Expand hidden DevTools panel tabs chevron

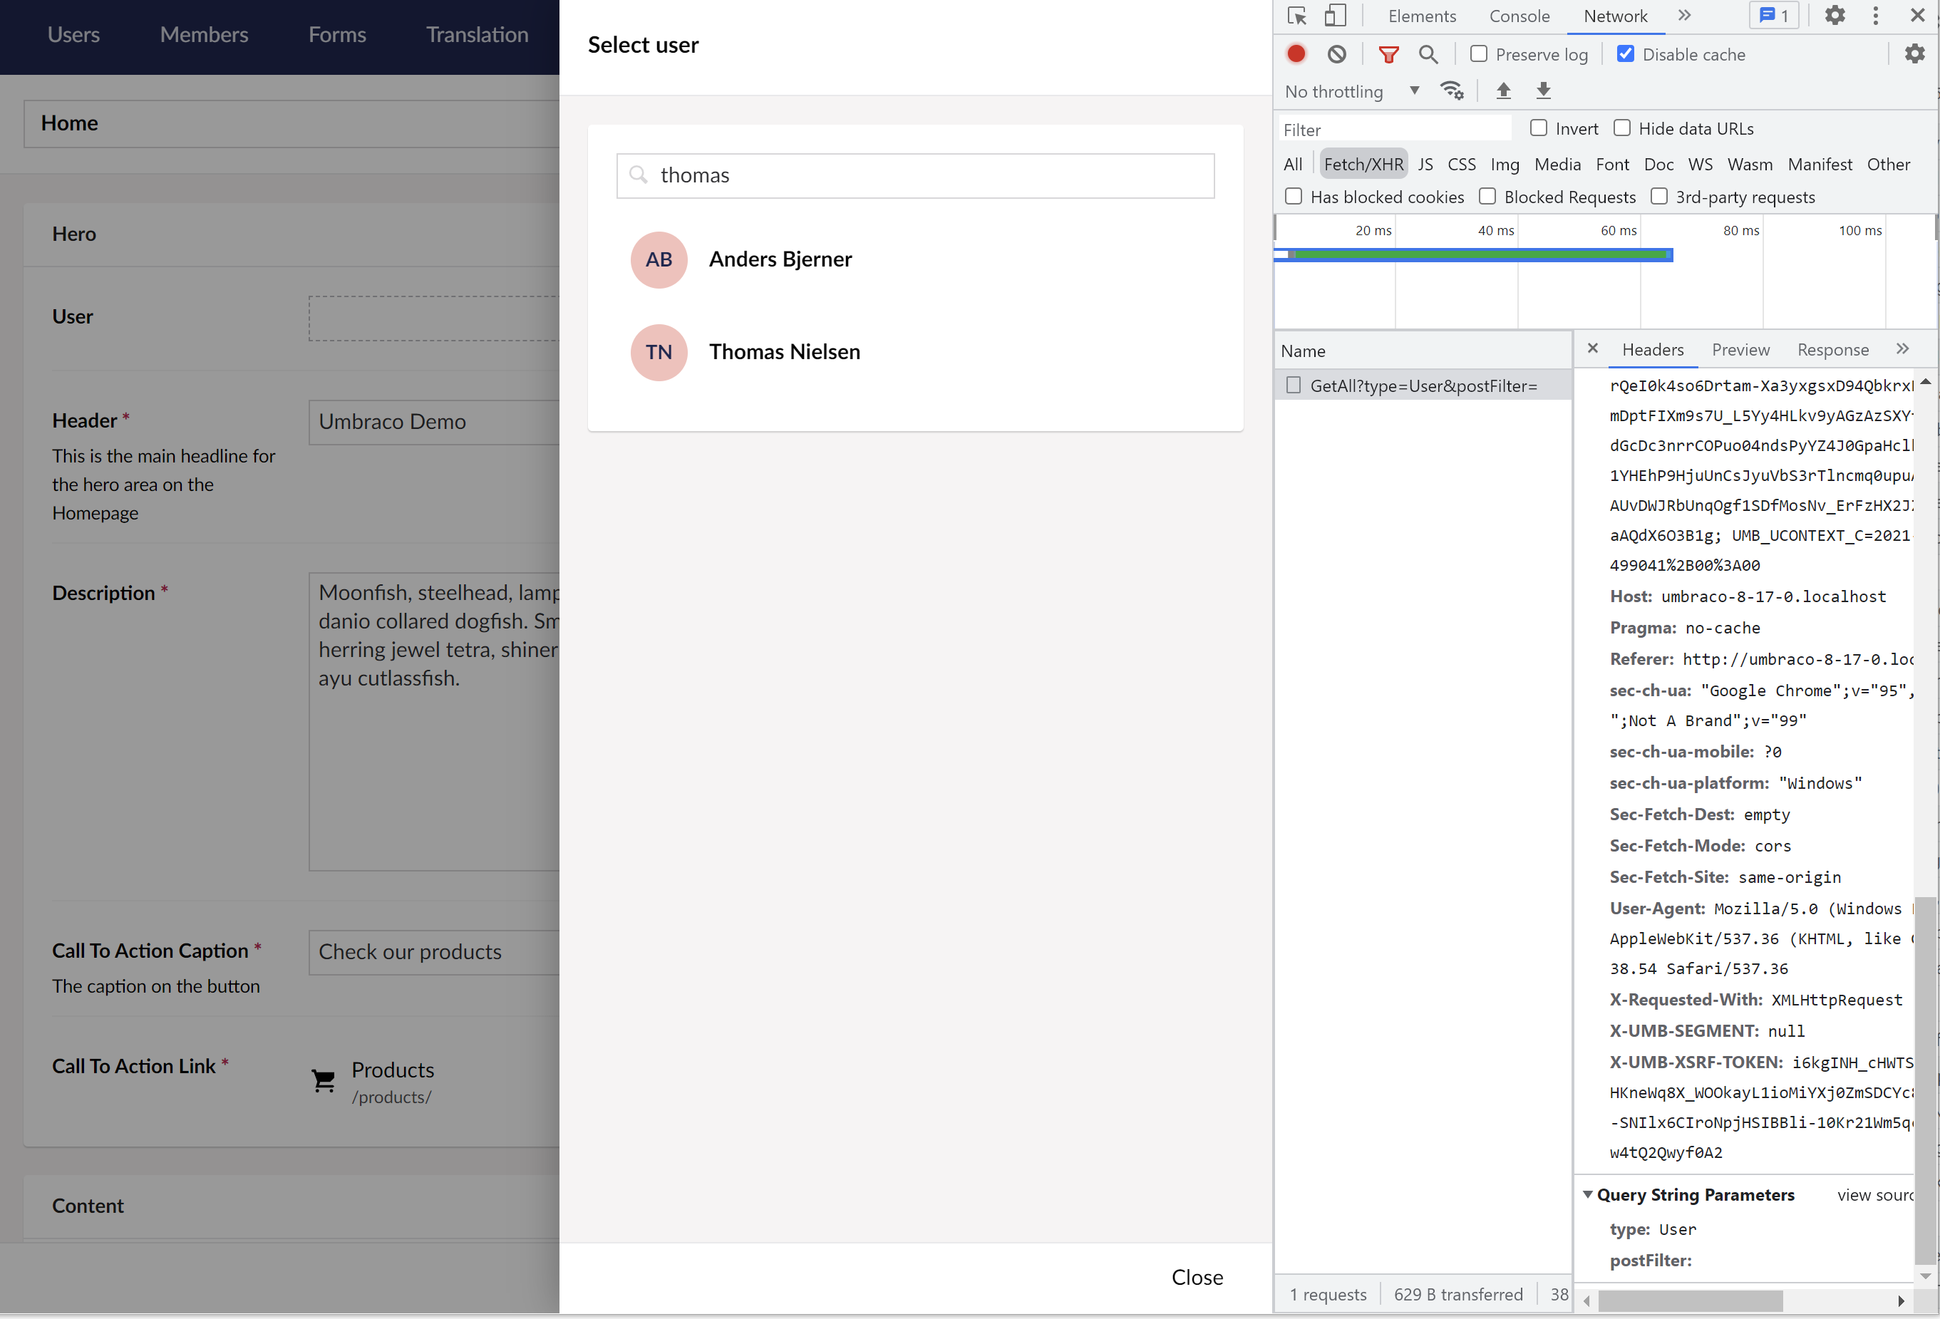tap(1685, 15)
